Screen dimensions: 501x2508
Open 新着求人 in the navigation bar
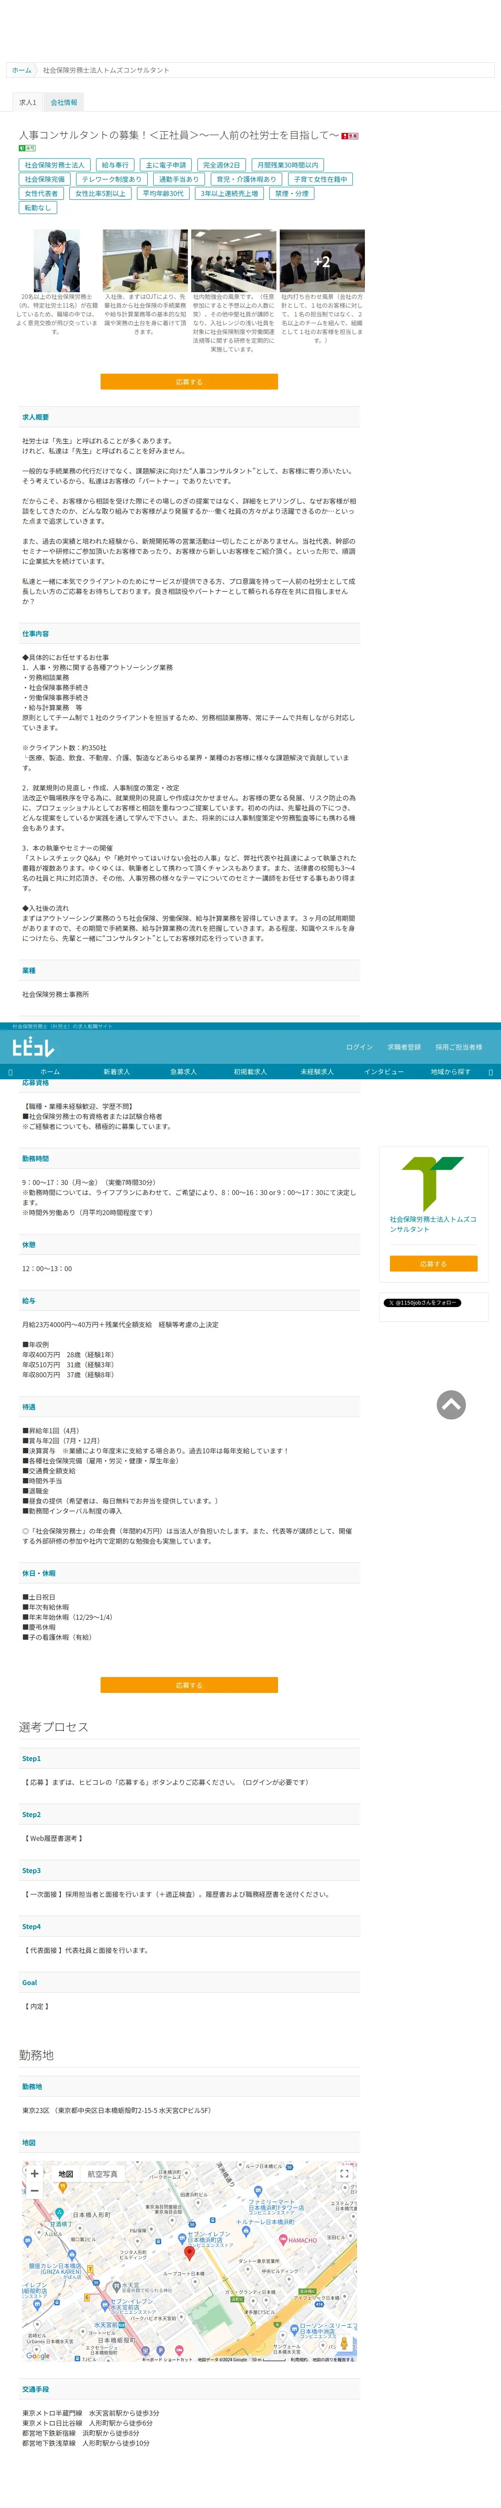[117, 1071]
